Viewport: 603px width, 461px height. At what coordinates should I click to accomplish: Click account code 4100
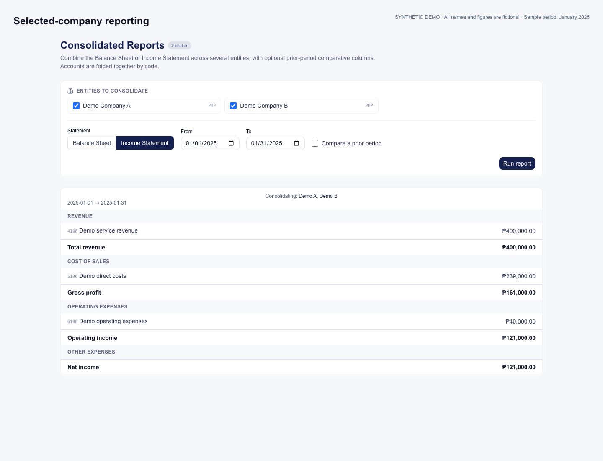[72, 231]
